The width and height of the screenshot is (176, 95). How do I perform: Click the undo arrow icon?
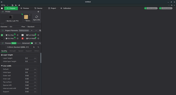pos(16,5)
